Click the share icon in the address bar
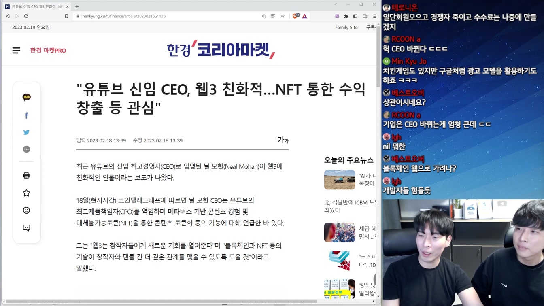Screen dimensions: 544x306 pos(282,16)
